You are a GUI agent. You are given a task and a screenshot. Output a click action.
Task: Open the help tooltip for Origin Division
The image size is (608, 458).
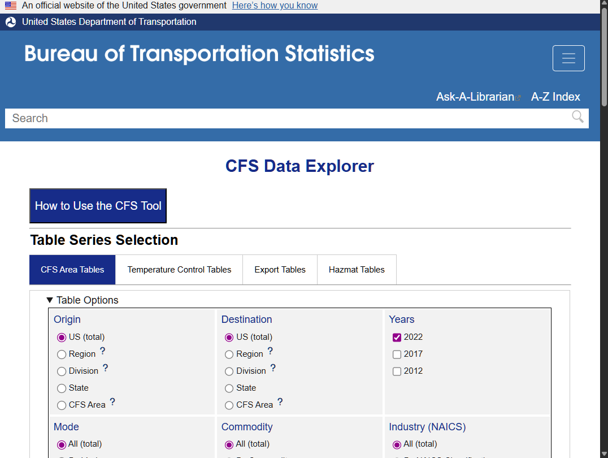(106, 368)
